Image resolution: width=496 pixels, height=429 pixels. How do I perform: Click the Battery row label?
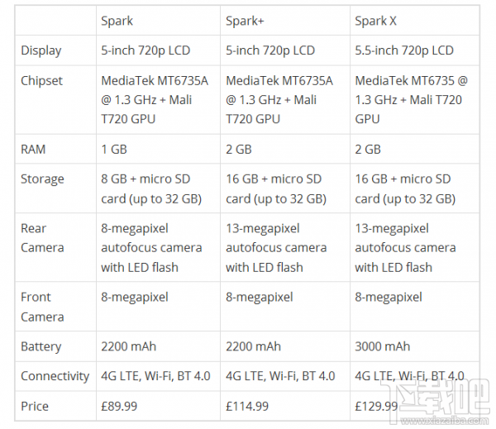click(x=41, y=346)
